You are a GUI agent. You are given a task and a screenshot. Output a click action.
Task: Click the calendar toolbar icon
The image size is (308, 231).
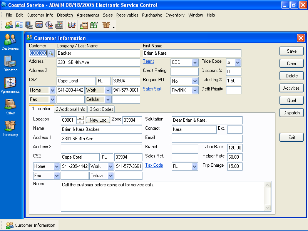39,25
